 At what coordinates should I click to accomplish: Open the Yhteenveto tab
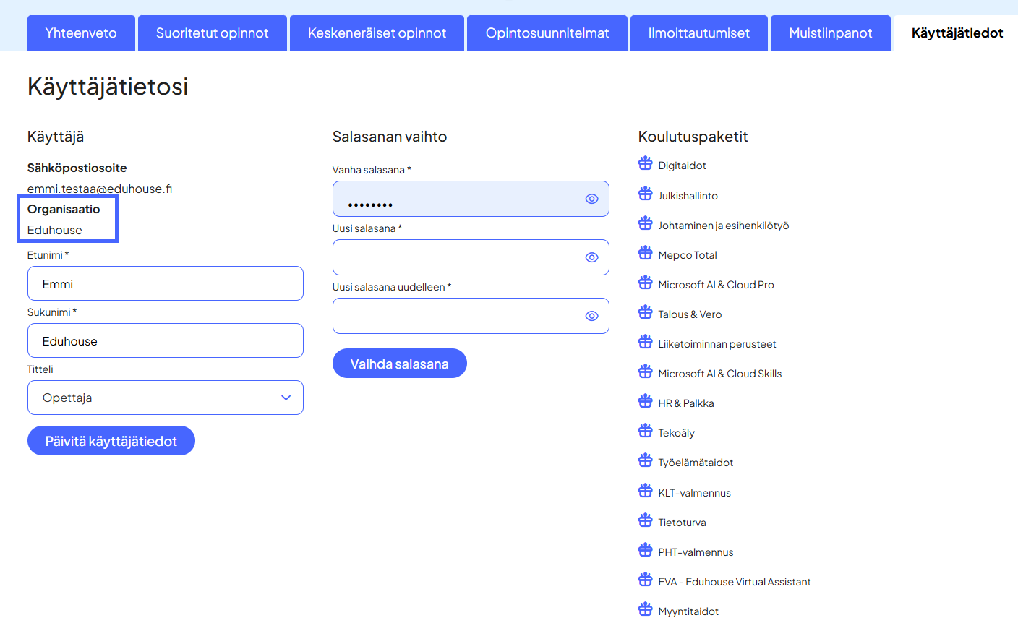pos(81,33)
